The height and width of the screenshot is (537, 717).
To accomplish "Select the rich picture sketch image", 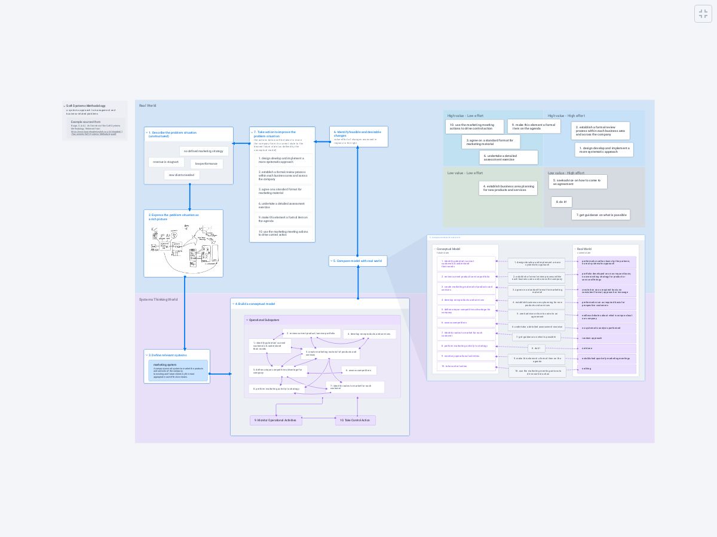I will tap(183, 248).
